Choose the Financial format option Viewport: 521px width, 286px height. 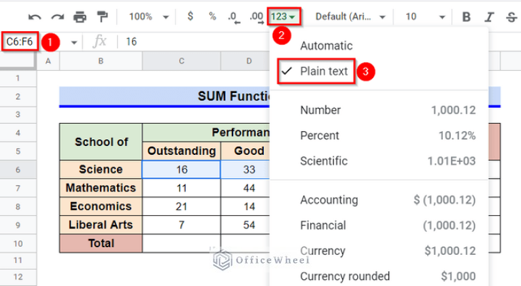click(x=379, y=226)
